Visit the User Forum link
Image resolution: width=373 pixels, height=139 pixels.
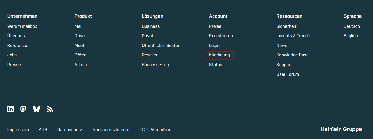pos(288,74)
